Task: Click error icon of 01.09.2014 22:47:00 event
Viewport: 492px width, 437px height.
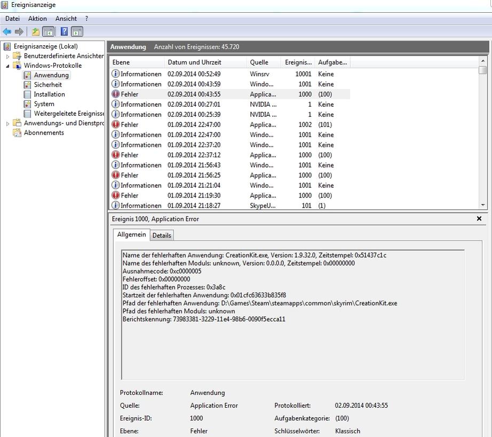Action: click(115, 124)
